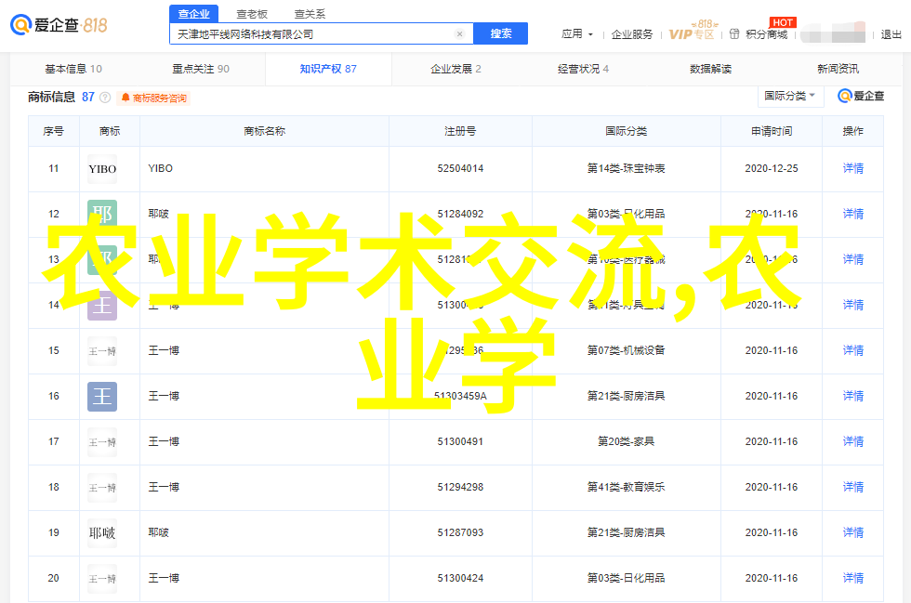Viewport: 911px width, 603px height.
Task: Select the 知识产权 87 tab
Action: click(328, 69)
